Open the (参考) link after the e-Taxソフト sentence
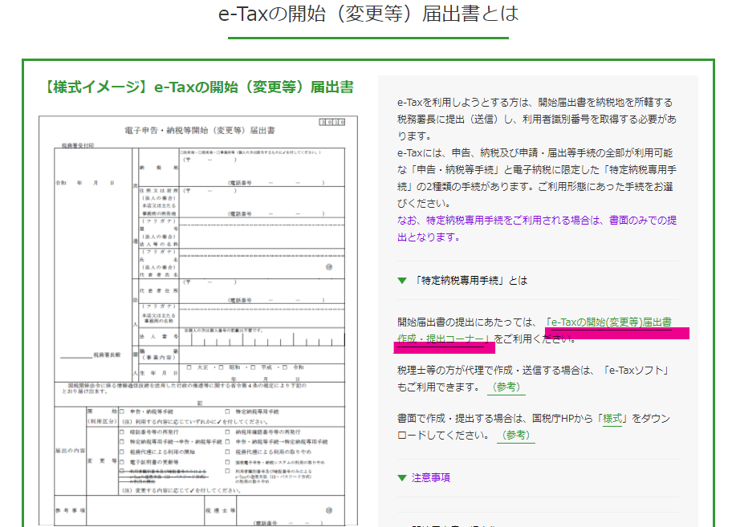Viewport: 732px width, 527px height. pyautogui.click(x=506, y=387)
